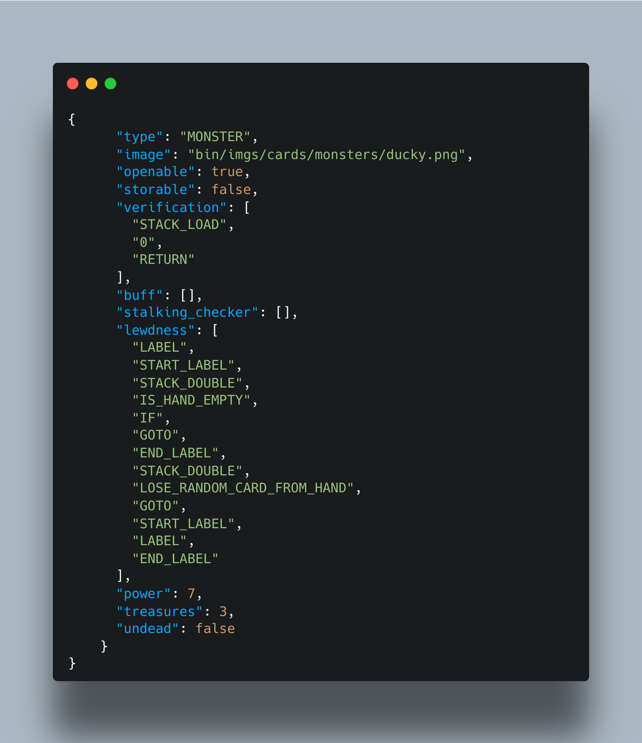This screenshot has height=743, width=642.
Task: Select the "MONSTER" string value
Action: tap(215, 137)
